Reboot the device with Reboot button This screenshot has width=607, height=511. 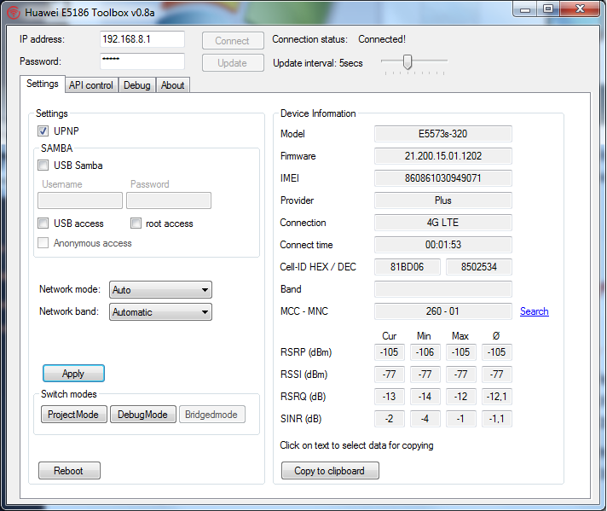[69, 471]
